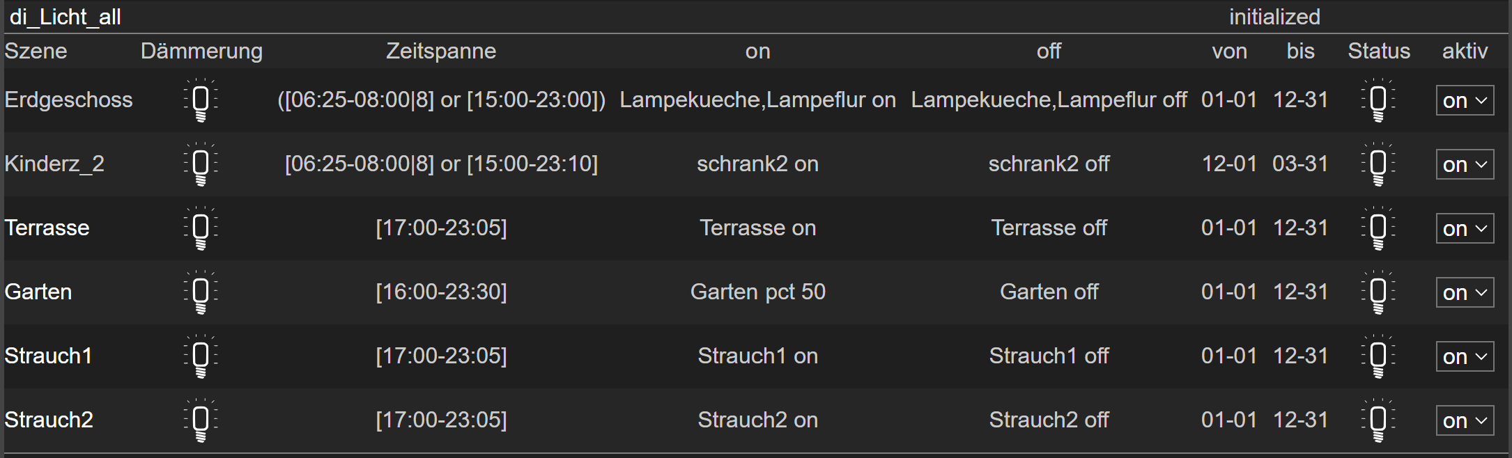
Task: Click the Dämmerung bulb icon for Kinderz_2
Action: 201,164
